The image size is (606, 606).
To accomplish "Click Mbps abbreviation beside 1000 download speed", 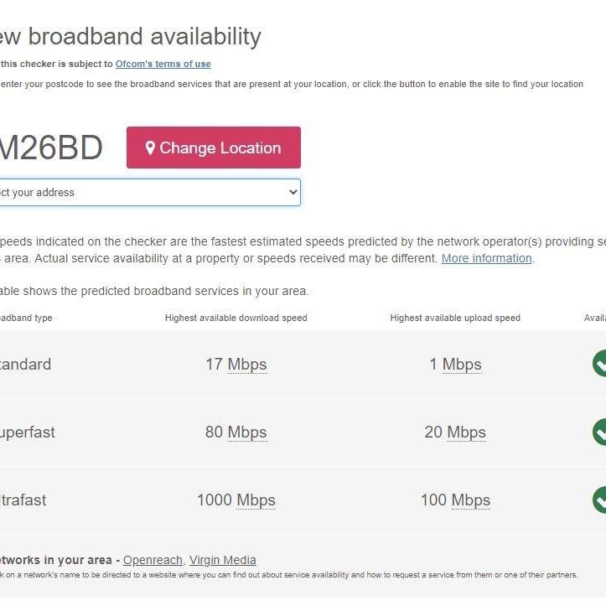I will point(256,500).
